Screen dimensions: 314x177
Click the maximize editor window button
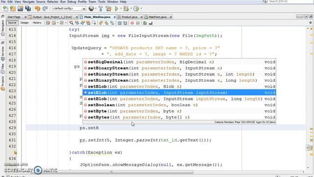311,16
